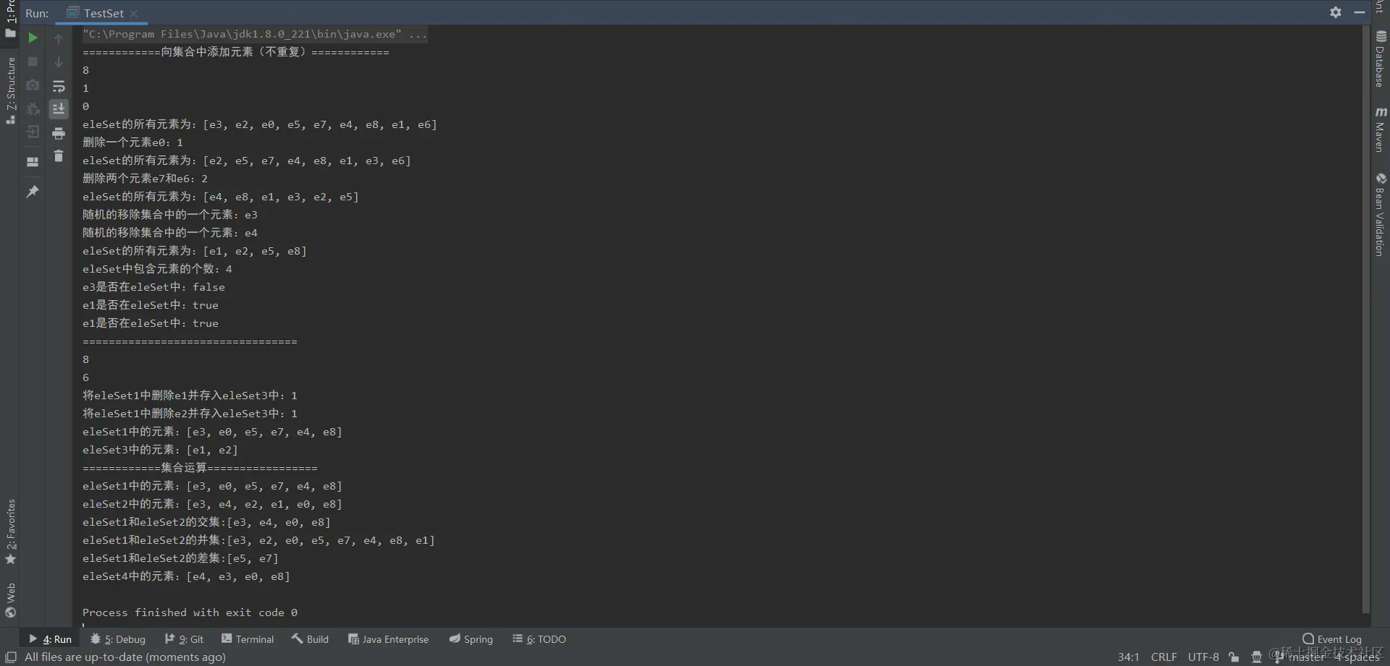Click the 'eleSet3中的元素: [e1, e2]' output line
This screenshot has width=1390, height=666.
pos(160,450)
